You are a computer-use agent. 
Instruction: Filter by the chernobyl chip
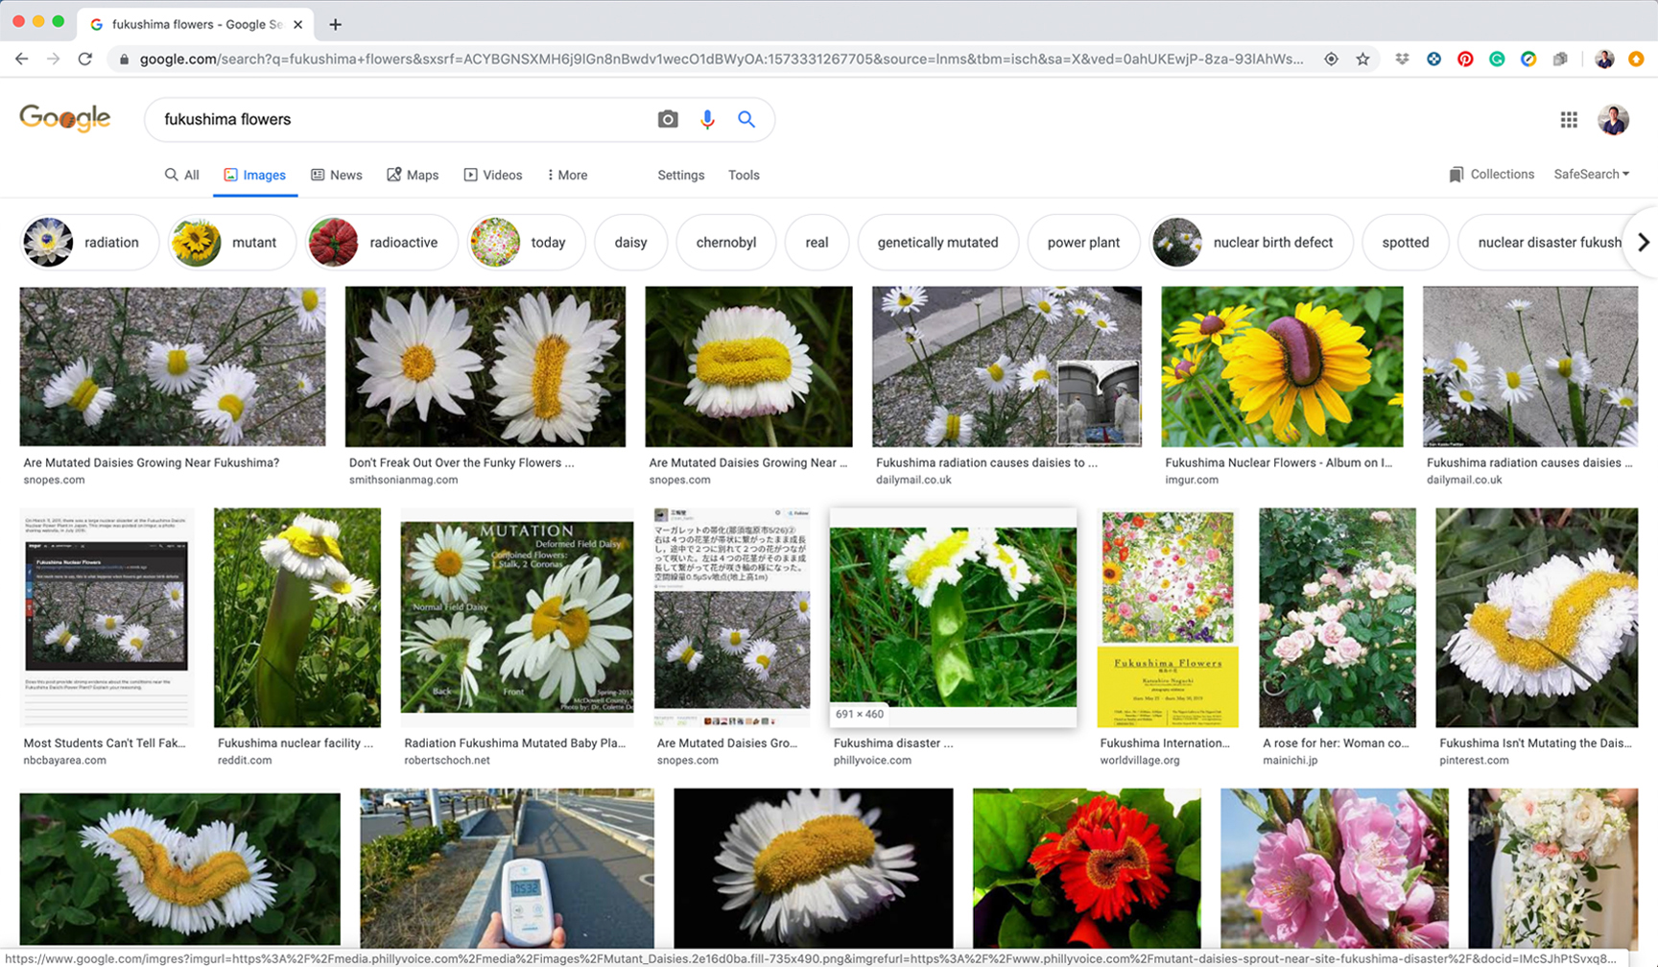726,243
